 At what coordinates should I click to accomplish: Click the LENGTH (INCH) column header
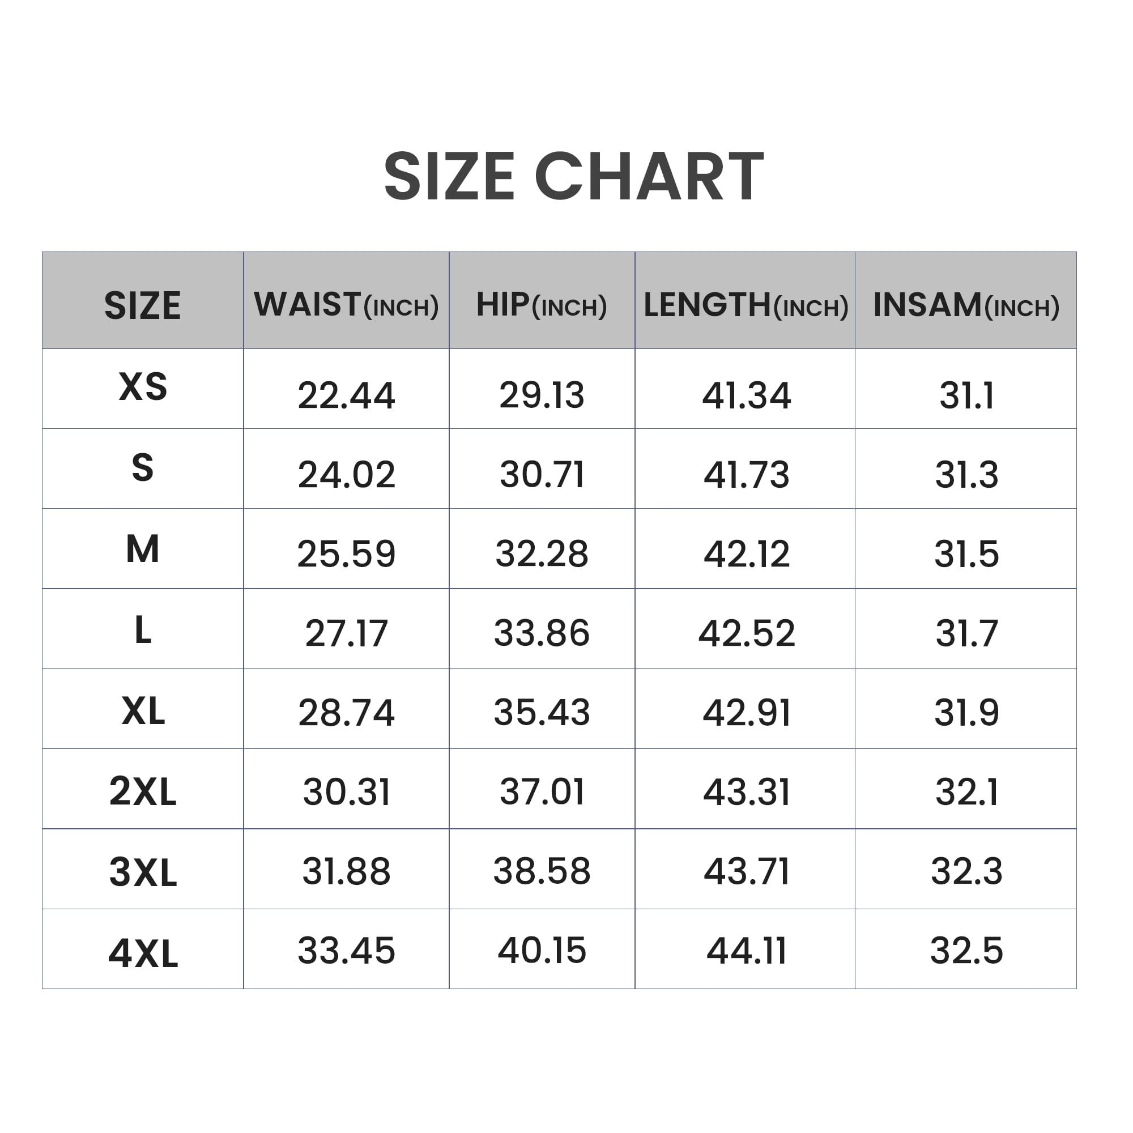click(746, 305)
